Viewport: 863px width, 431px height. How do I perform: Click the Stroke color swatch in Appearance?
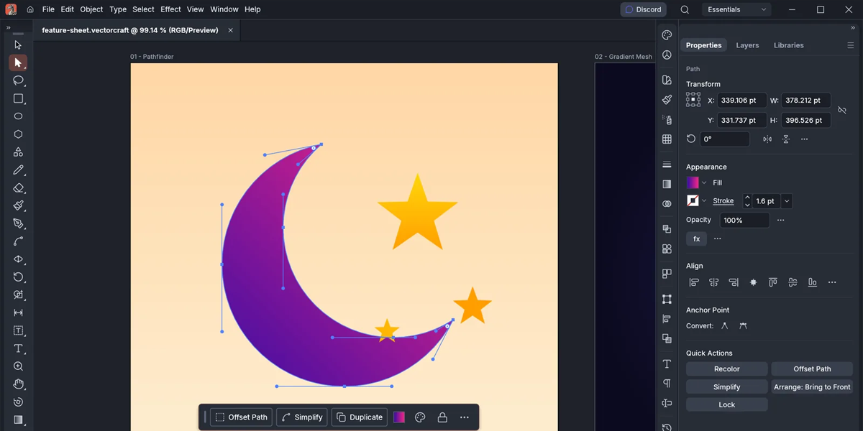pos(693,201)
